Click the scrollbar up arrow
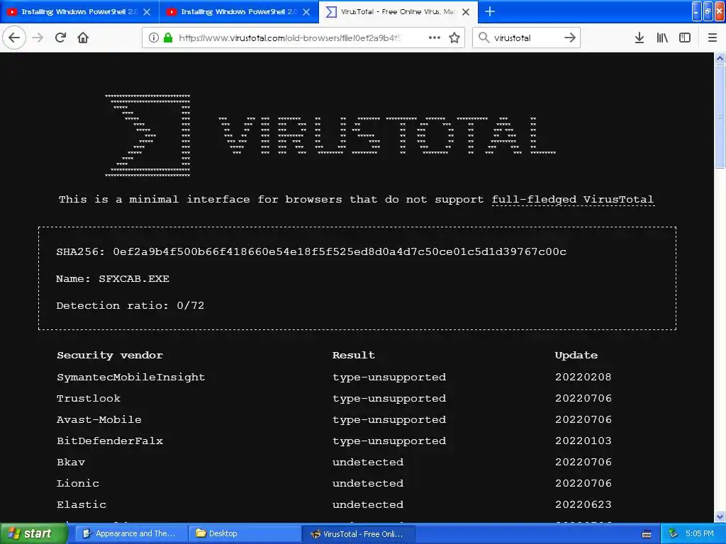Image resolution: width=726 pixels, height=544 pixels. point(720,58)
